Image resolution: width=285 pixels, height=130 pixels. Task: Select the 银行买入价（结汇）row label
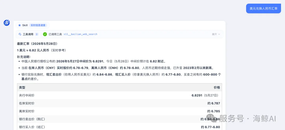coord(32,127)
